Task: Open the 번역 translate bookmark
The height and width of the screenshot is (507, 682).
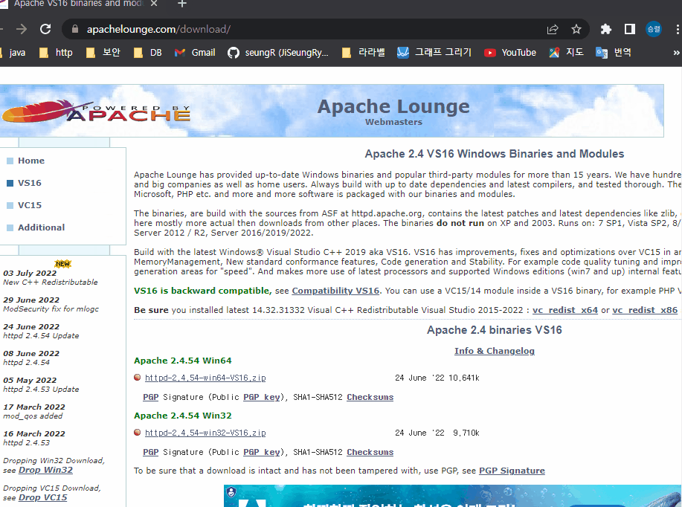Action: 614,53
